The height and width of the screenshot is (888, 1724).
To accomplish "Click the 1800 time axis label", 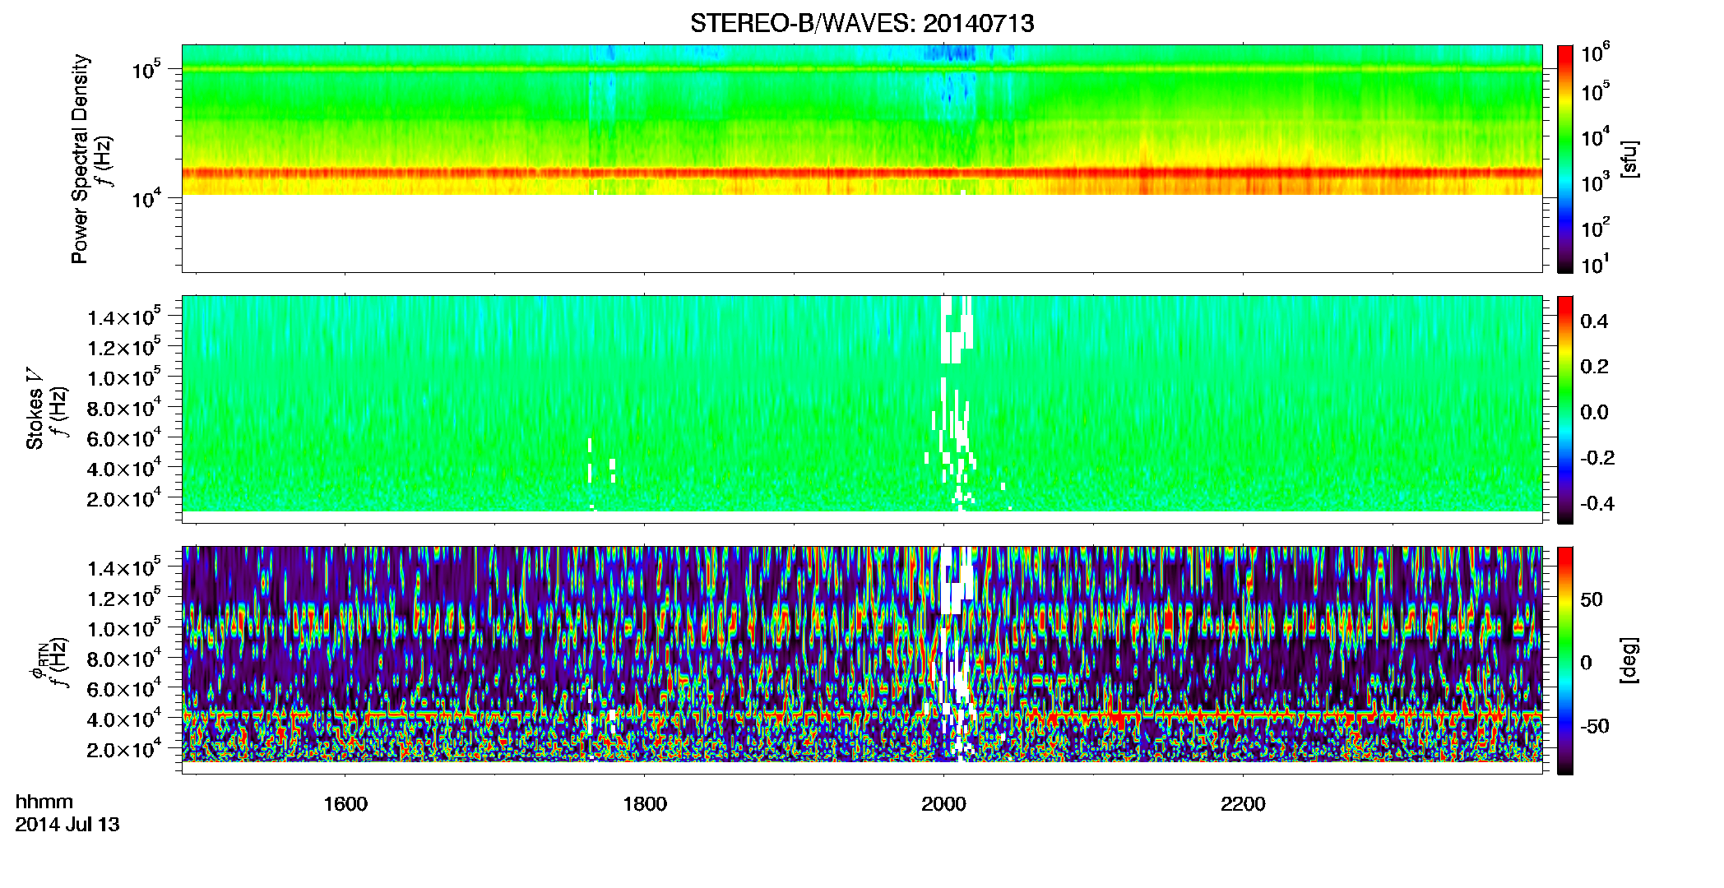I will pos(645,804).
